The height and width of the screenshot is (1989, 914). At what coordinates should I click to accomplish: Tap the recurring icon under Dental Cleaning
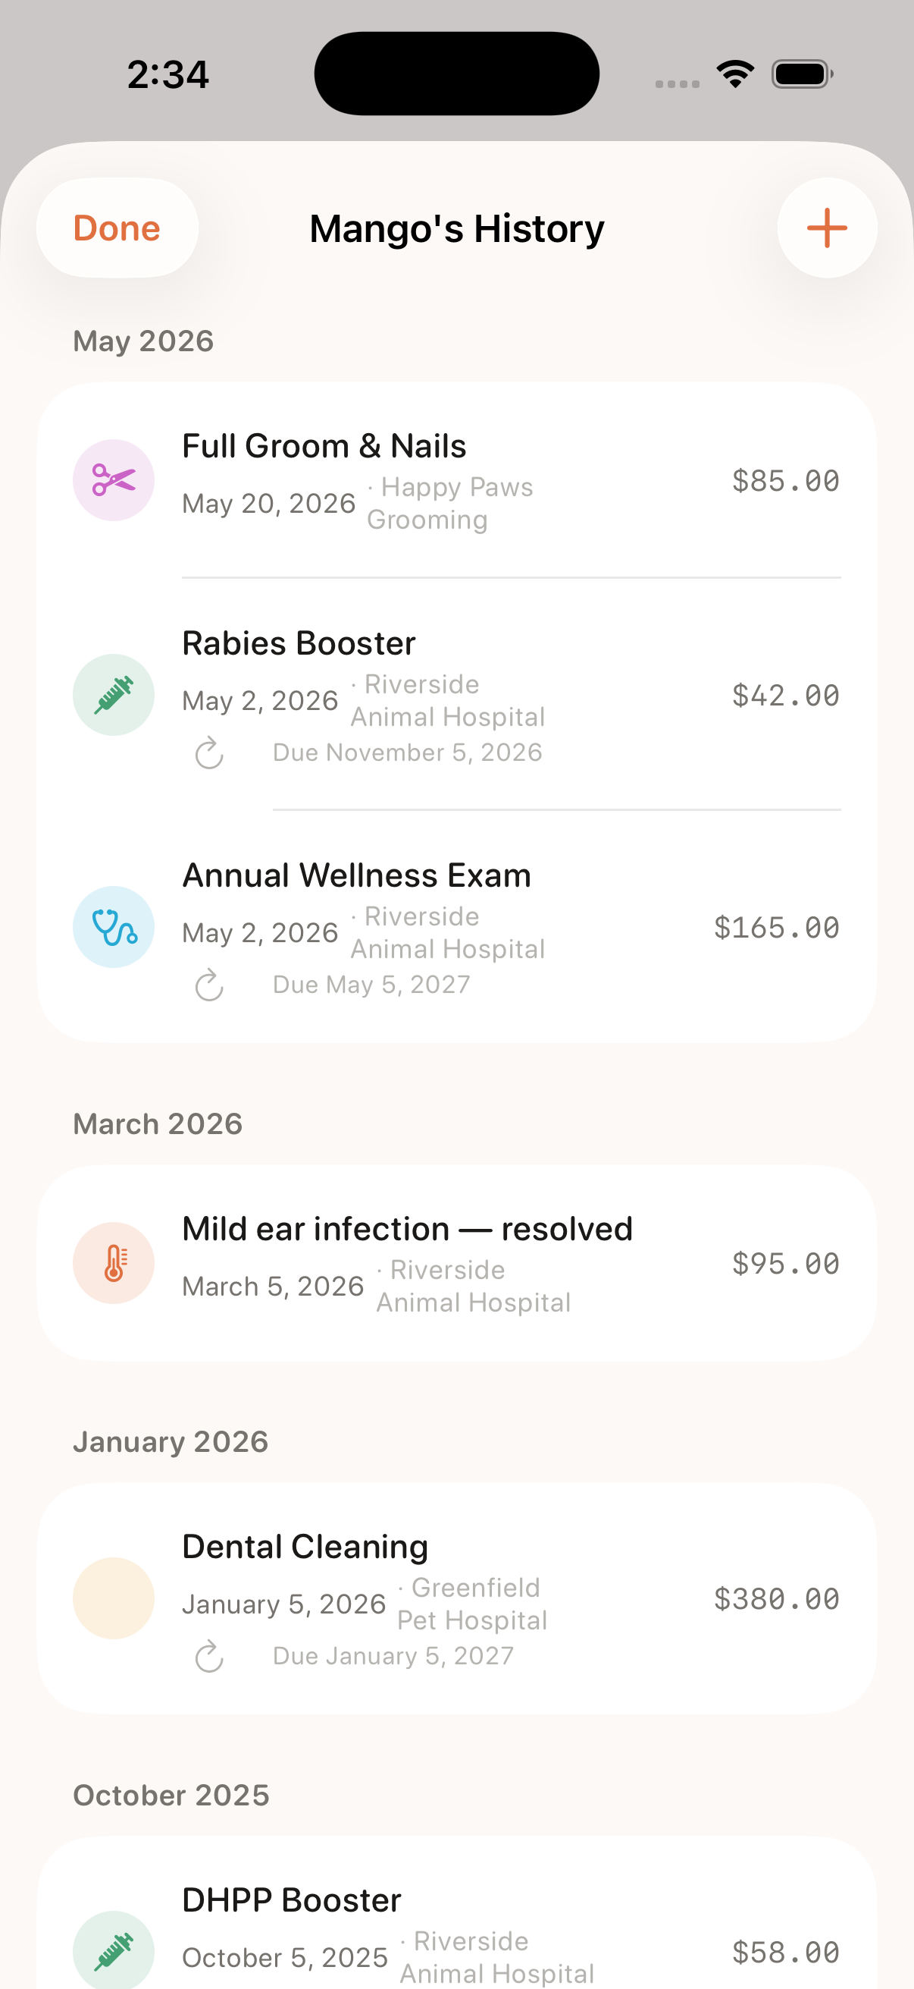209,1656
